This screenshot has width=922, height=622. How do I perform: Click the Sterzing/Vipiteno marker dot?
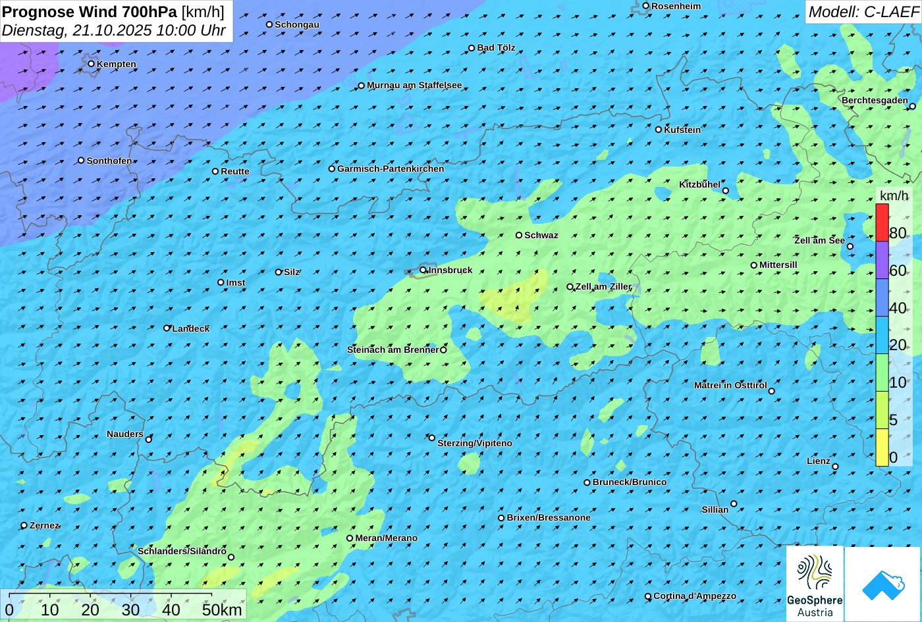(x=431, y=438)
